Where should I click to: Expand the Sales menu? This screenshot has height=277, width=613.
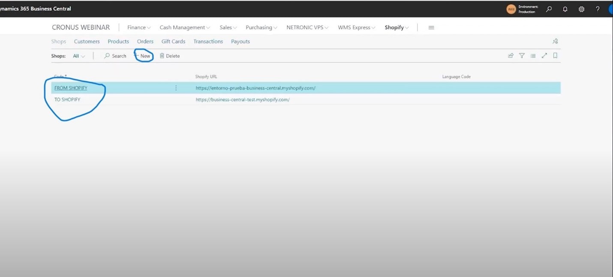pos(228,27)
